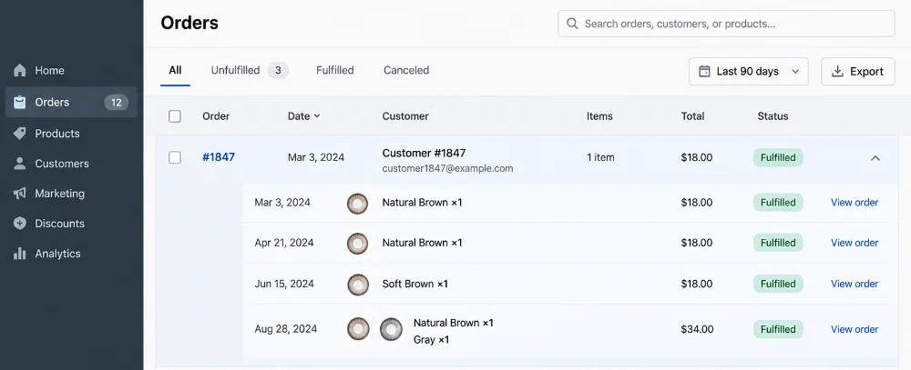Screen dimensions: 911x370
Task: Go to Discounts in sidebar
Action: pos(71,224)
